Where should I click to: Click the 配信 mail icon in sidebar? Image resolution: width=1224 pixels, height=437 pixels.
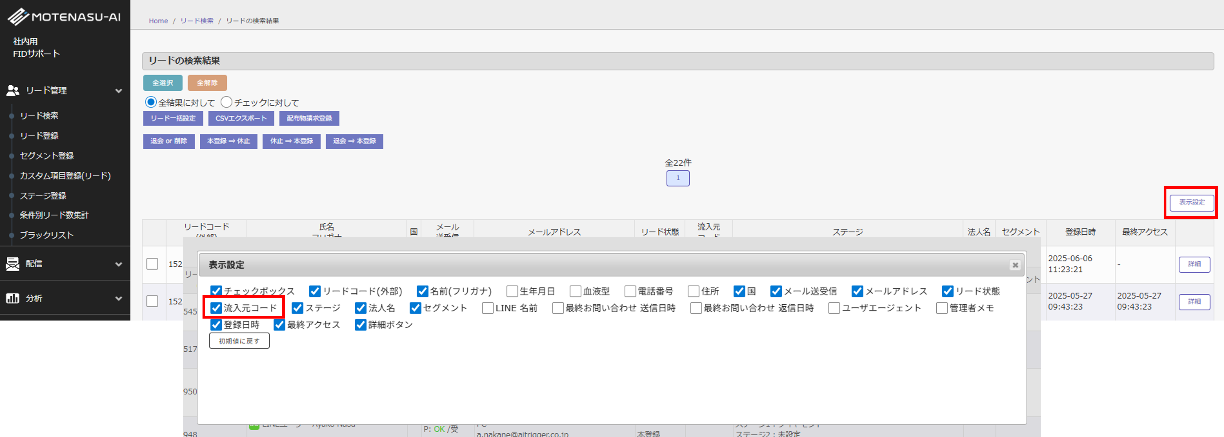pos(13,264)
